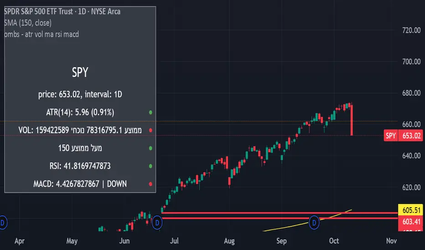Click the dividend marker before April
This screenshot has height=250, width=425.
tap(2, 223)
